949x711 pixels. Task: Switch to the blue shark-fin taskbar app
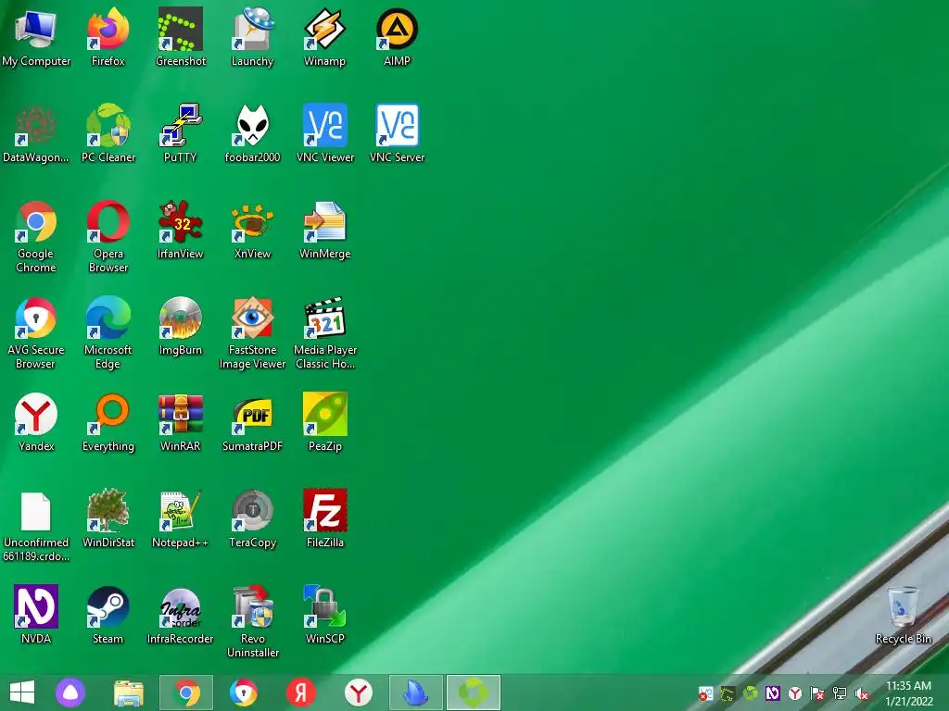click(x=416, y=692)
